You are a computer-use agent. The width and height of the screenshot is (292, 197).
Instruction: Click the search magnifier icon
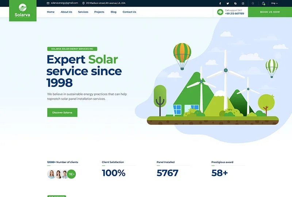(253, 3)
